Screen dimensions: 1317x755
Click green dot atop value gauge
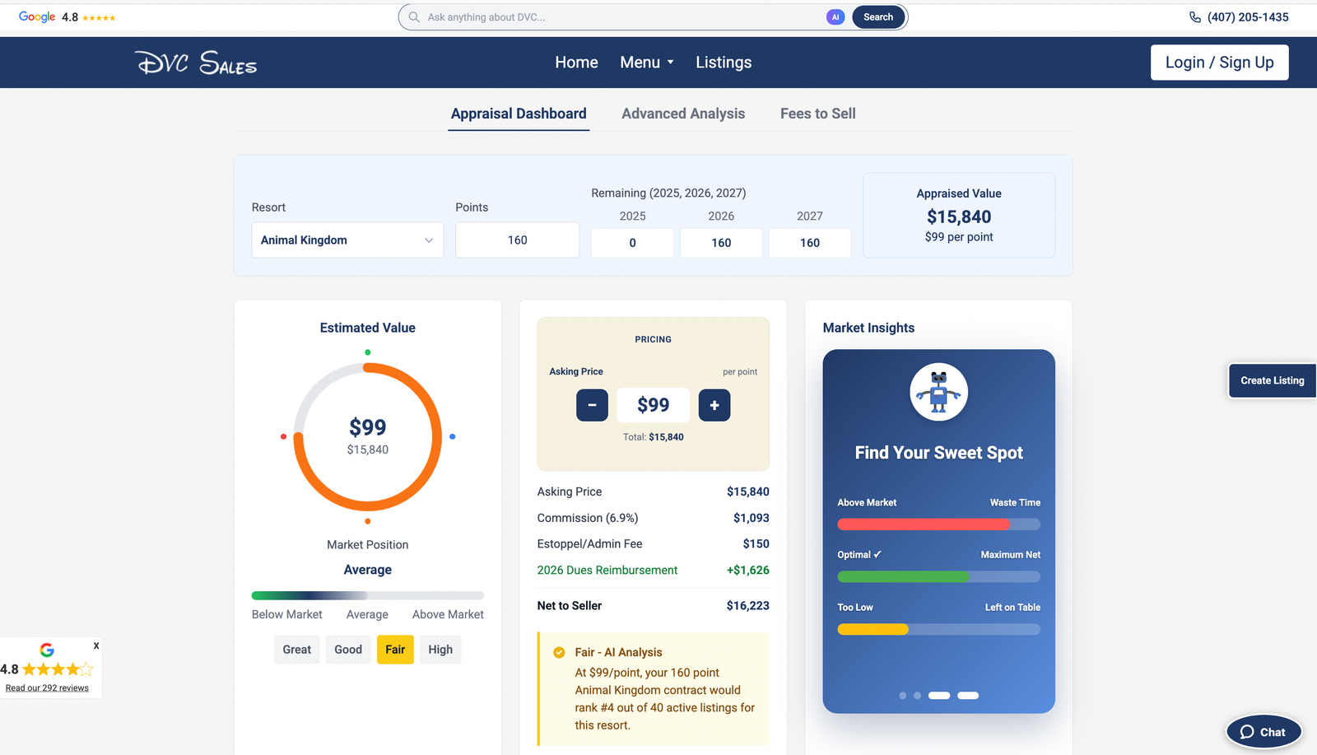click(x=368, y=352)
